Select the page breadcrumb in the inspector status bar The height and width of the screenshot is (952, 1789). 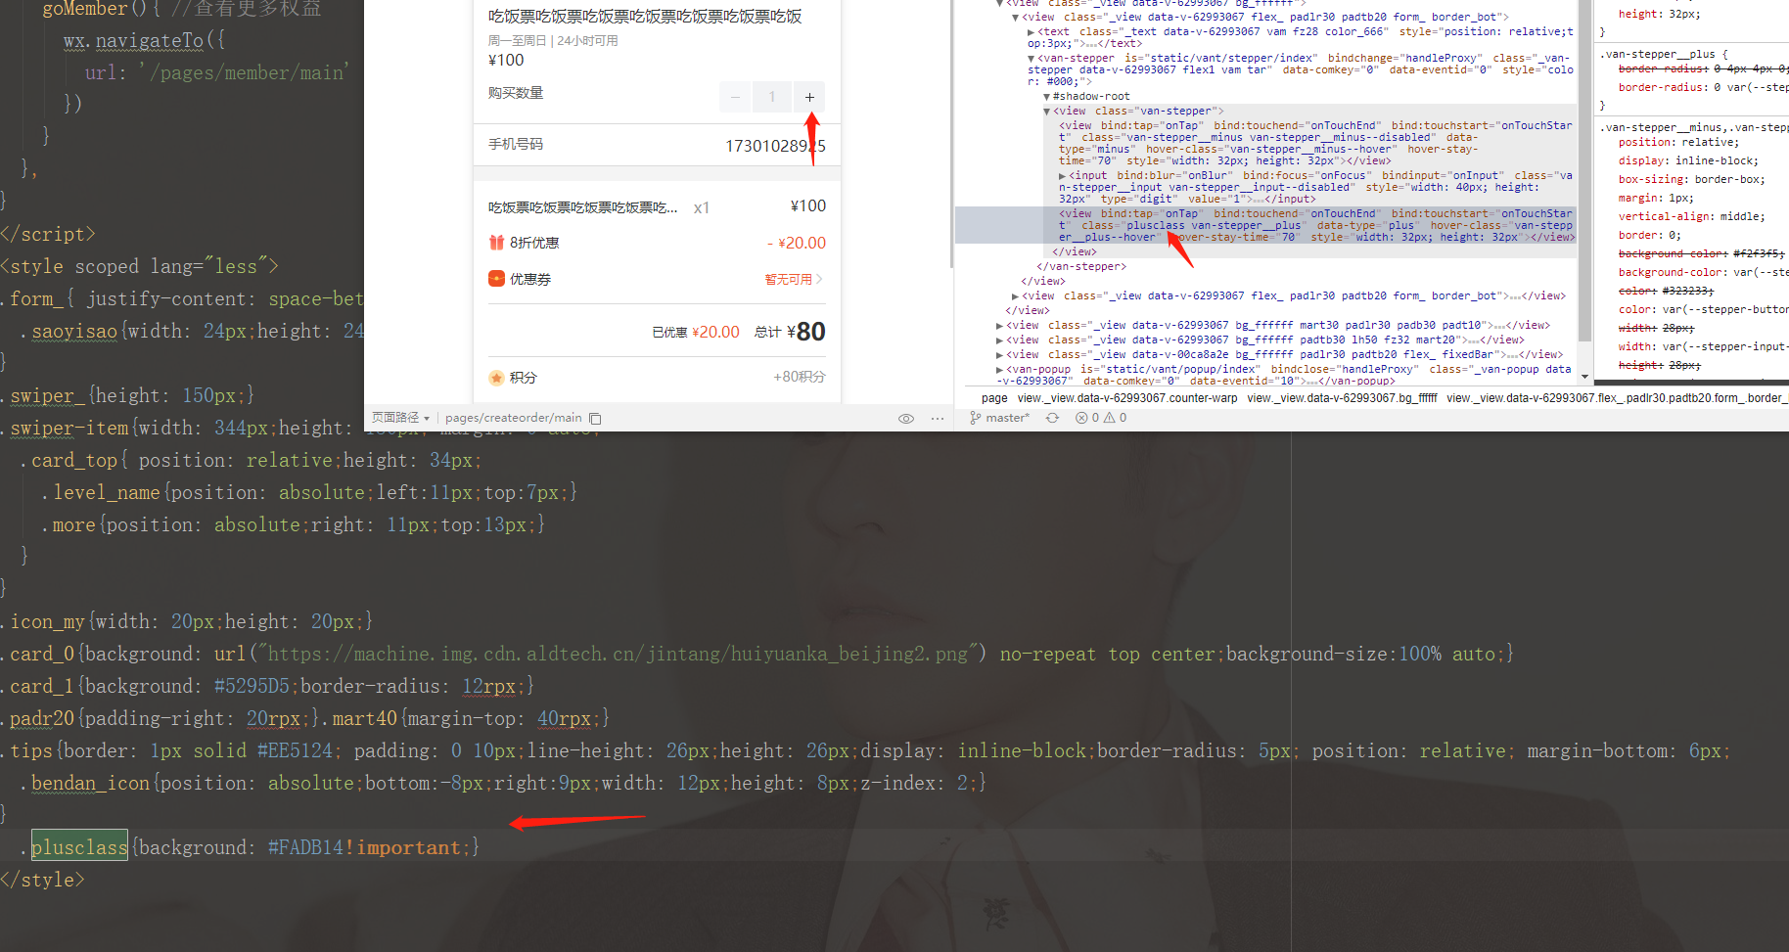tap(994, 397)
